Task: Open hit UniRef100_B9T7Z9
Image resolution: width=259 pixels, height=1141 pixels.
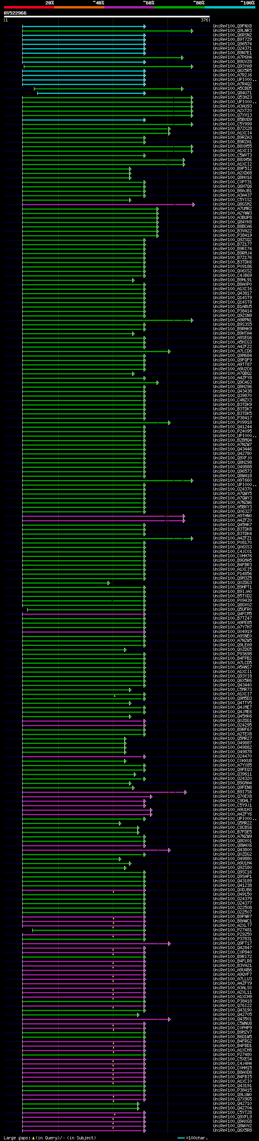Action: click(x=232, y=39)
